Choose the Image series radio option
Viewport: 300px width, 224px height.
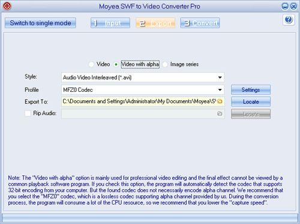coord(165,64)
